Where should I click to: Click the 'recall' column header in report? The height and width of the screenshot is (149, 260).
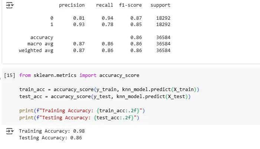105,5
